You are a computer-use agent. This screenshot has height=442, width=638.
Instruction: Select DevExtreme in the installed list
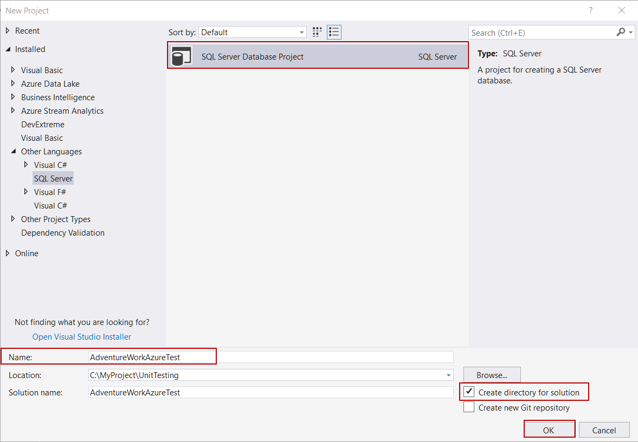pos(42,124)
